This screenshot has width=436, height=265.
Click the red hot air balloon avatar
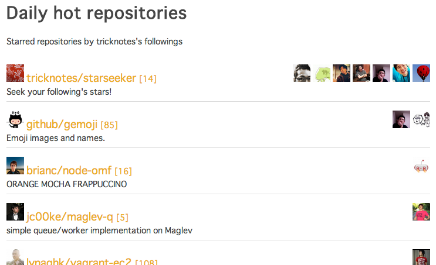(x=421, y=73)
